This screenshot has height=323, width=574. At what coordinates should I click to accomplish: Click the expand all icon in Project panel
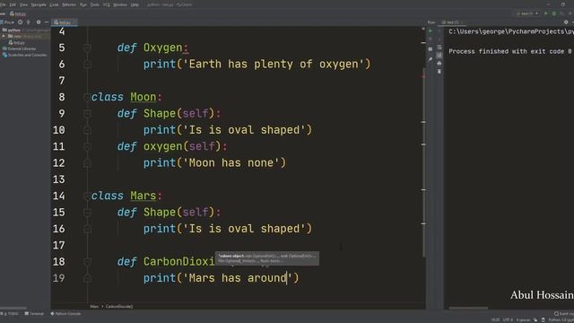(x=29, y=22)
